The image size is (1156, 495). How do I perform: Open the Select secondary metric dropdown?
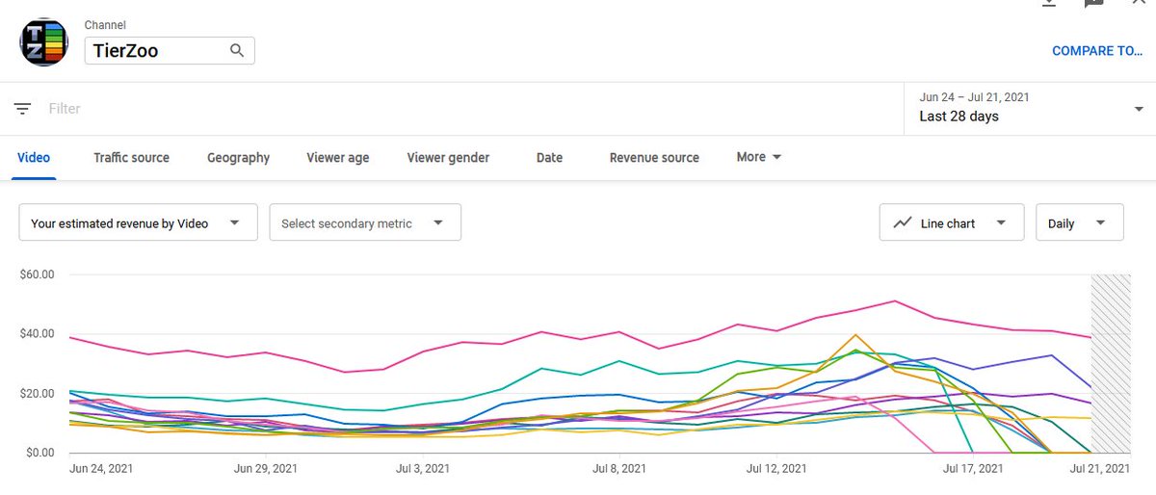[x=365, y=222]
